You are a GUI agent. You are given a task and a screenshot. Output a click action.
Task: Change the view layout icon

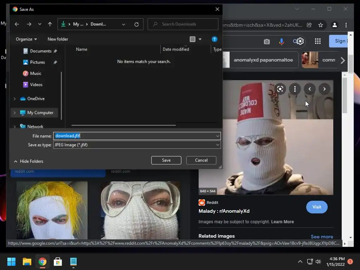pyautogui.click(x=193, y=39)
